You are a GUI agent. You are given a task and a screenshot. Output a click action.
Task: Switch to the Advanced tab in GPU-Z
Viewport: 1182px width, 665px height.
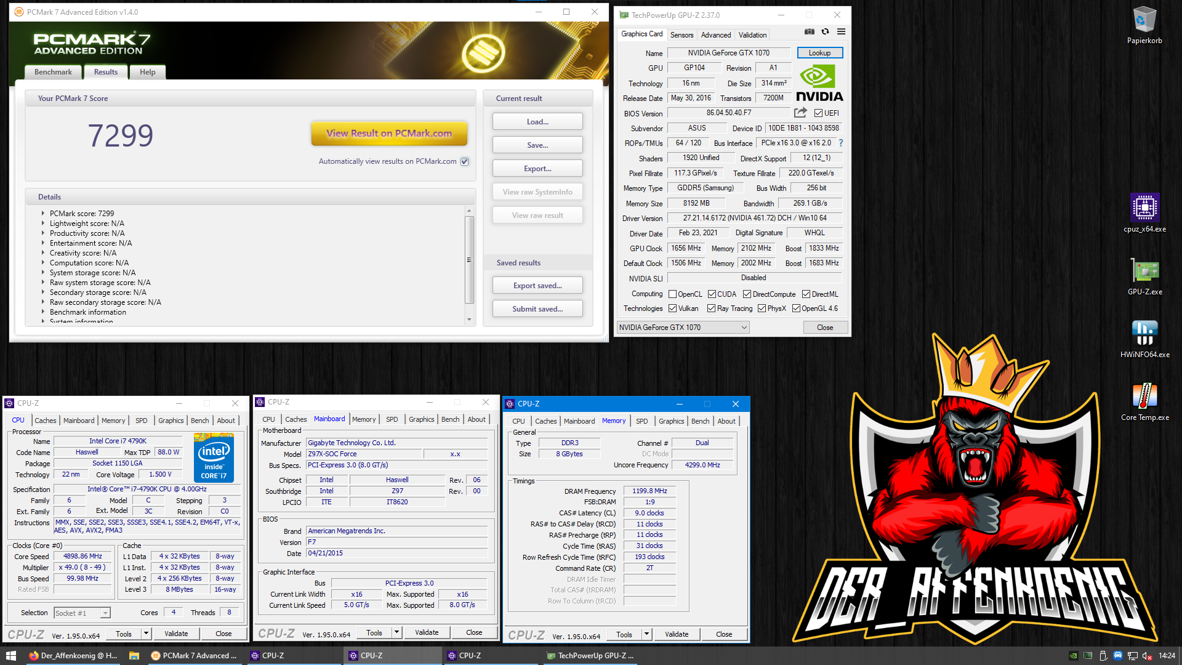tap(716, 35)
